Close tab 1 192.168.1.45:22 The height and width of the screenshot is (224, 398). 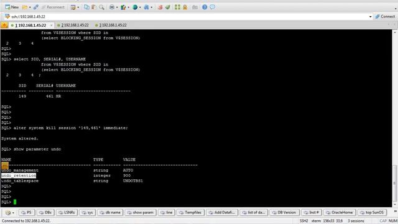(x=51, y=25)
